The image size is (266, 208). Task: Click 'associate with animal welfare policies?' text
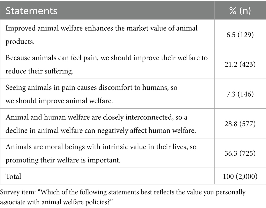pos(57,202)
